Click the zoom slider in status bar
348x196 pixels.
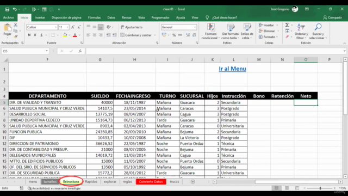coord(320,188)
